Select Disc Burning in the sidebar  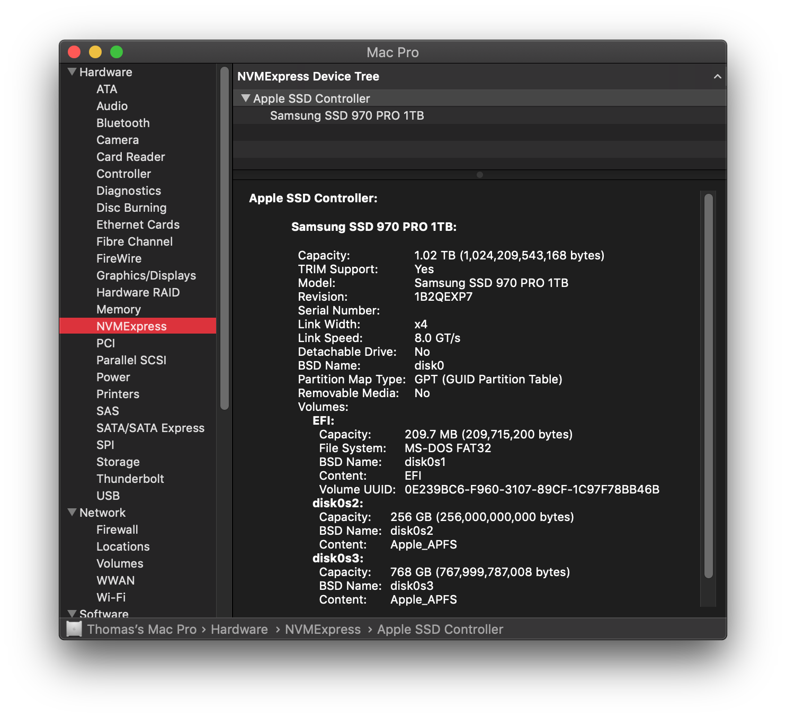click(x=131, y=208)
